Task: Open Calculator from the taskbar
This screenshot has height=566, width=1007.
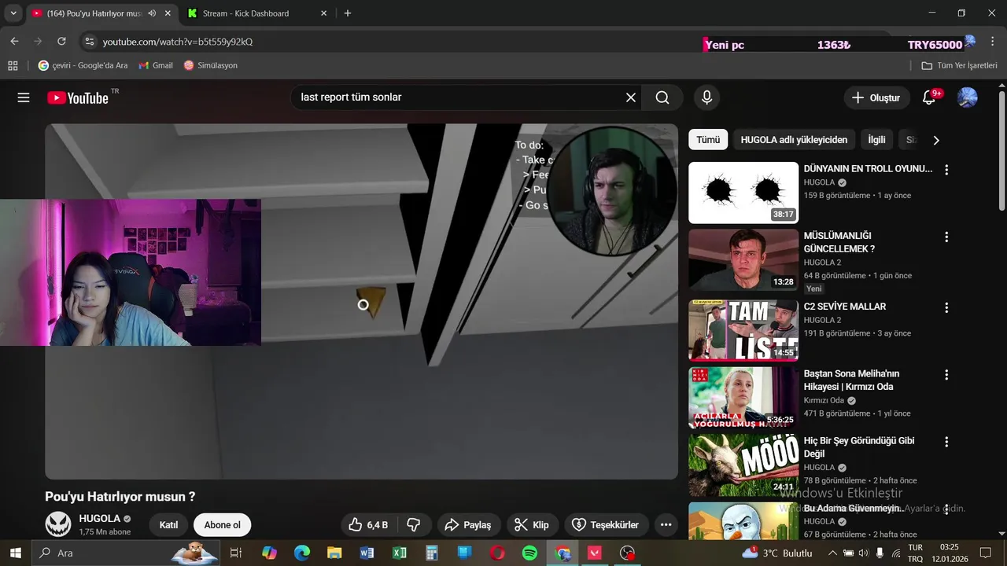Action: pos(431,553)
